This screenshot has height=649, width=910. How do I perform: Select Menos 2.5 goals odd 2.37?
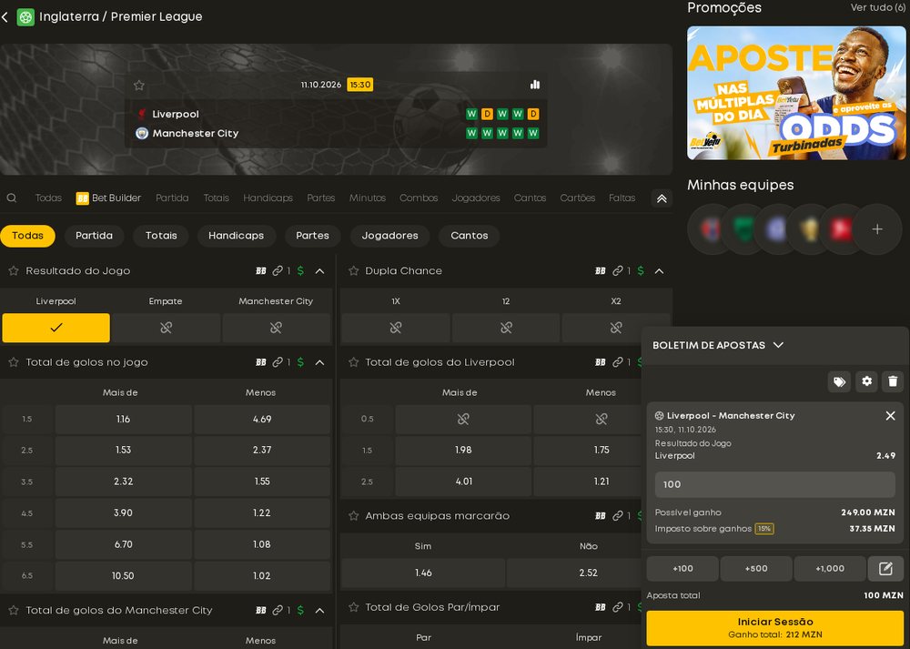point(262,450)
